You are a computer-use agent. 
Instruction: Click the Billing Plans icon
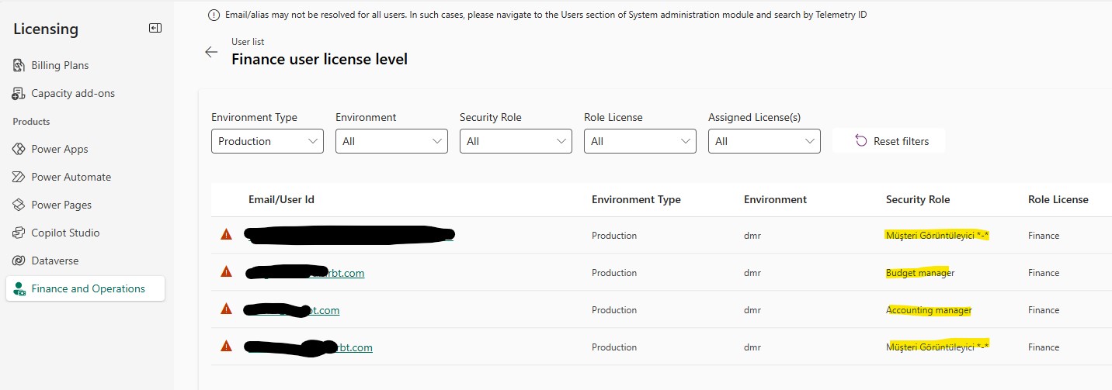click(x=18, y=65)
